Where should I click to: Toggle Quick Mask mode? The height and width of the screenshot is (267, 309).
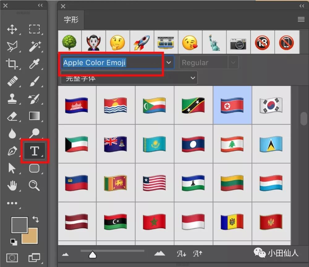tap(12, 257)
